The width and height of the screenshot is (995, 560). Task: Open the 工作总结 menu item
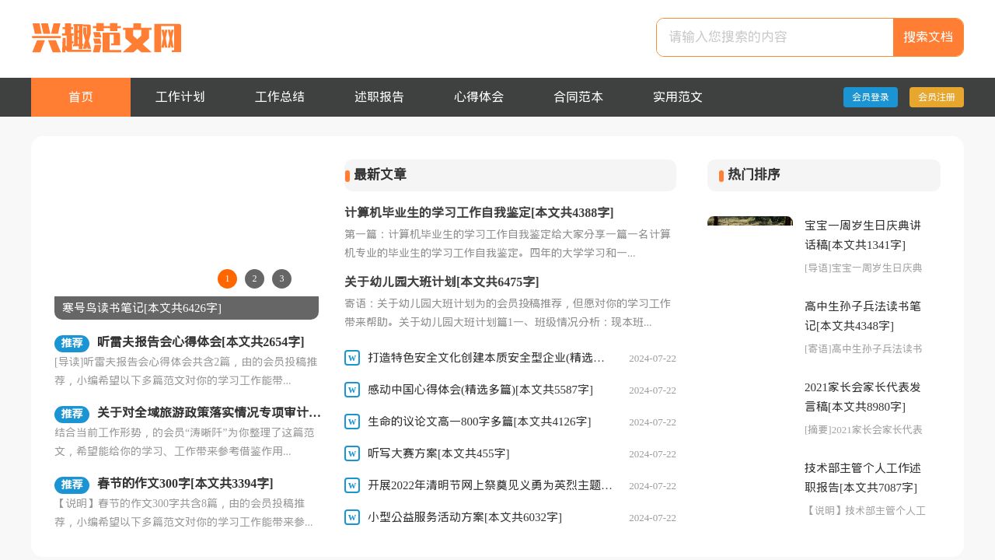(x=280, y=97)
